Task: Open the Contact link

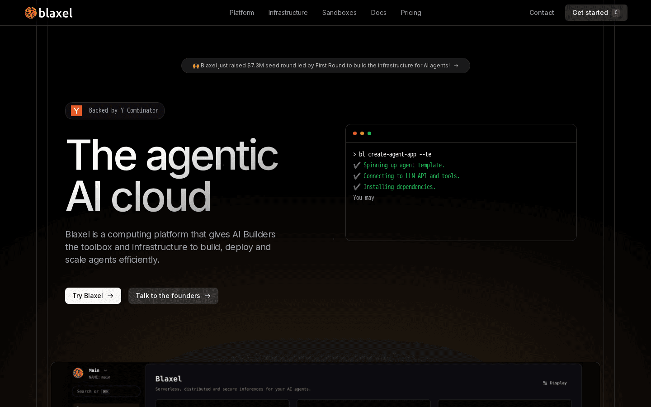Action: (542, 13)
